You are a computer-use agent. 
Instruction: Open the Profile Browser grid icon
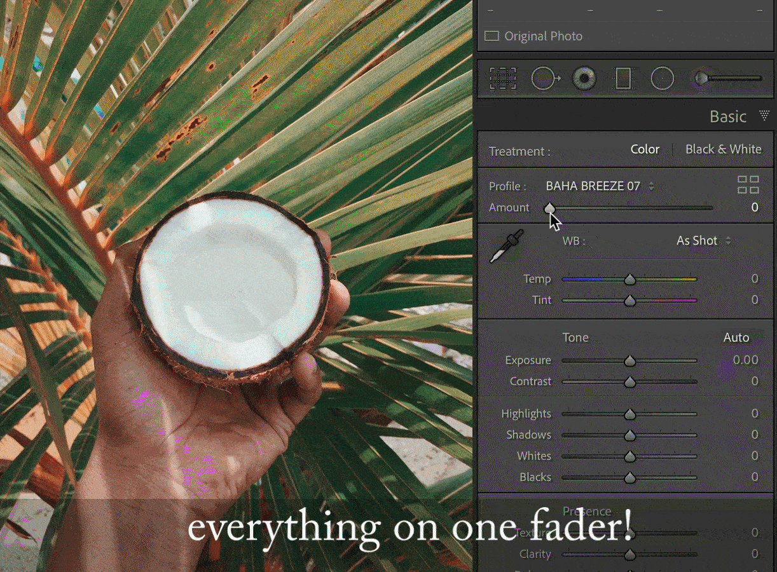[748, 185]
